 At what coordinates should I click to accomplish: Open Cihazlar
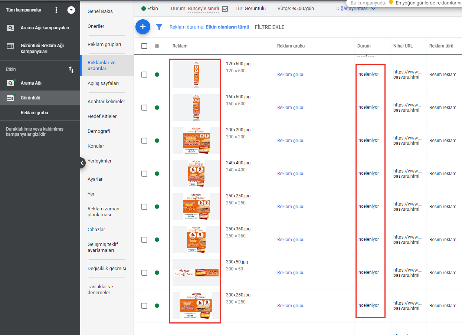click(96, 230)
